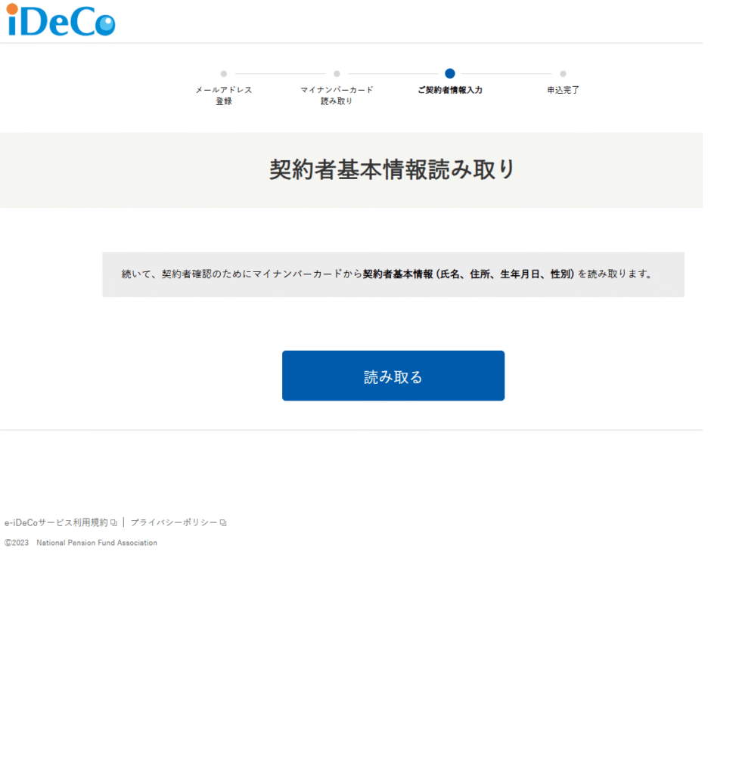Screen dimensions: 736x774
Task: Open the e-iDeCoサービス利用規約 link
Action: 56,522
